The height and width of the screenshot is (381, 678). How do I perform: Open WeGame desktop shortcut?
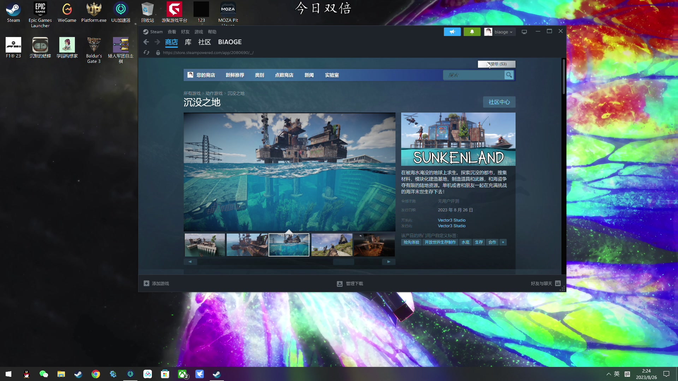(67, 12)
